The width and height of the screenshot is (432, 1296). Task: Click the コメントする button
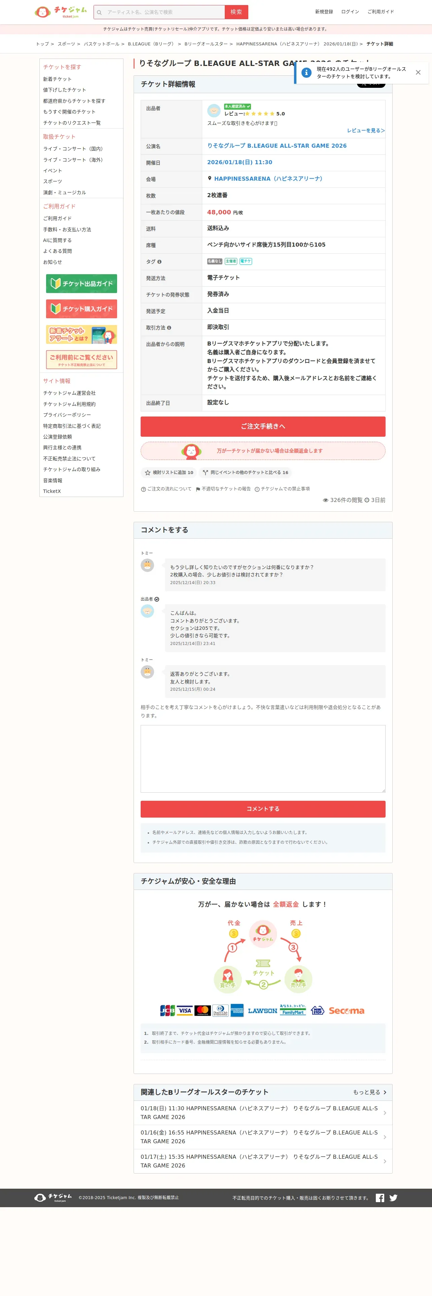[x=263, y=809]
